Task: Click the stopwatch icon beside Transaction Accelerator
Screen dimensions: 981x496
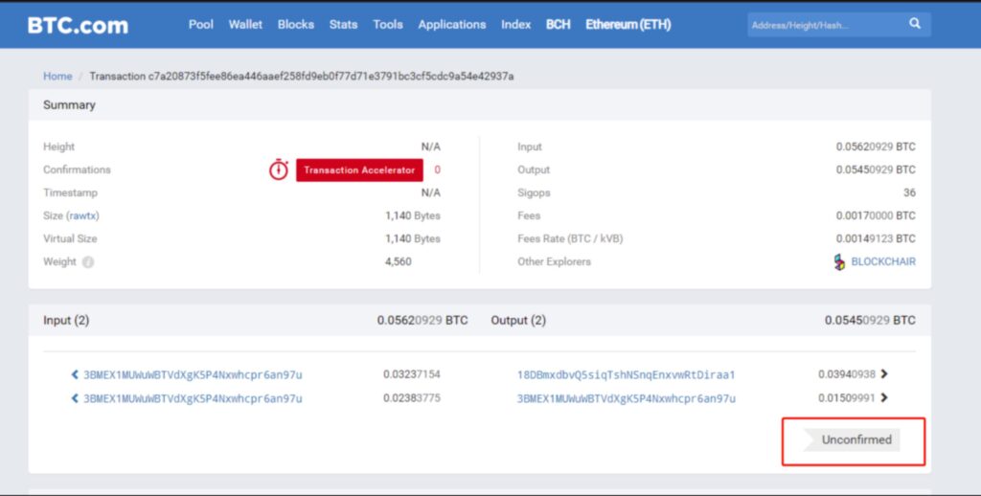Action: pos(279,169)
